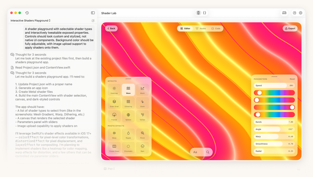Viewport: 313px width, 177px height.
Task: Apply the Dithering effect
Action: pos(128,102)
